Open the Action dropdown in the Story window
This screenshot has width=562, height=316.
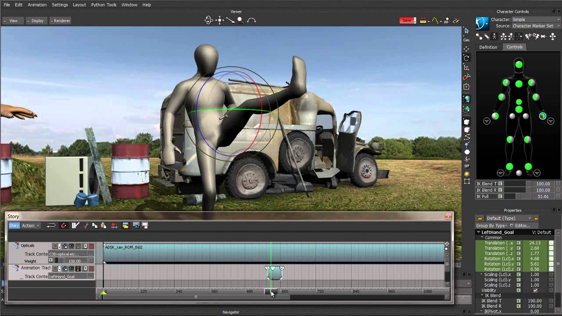(29, 225)
